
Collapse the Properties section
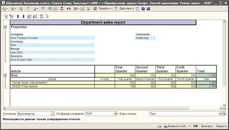tap(5, 27)
